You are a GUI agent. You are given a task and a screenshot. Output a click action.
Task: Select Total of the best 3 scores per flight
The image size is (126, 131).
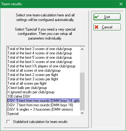[x=43, y=79]
